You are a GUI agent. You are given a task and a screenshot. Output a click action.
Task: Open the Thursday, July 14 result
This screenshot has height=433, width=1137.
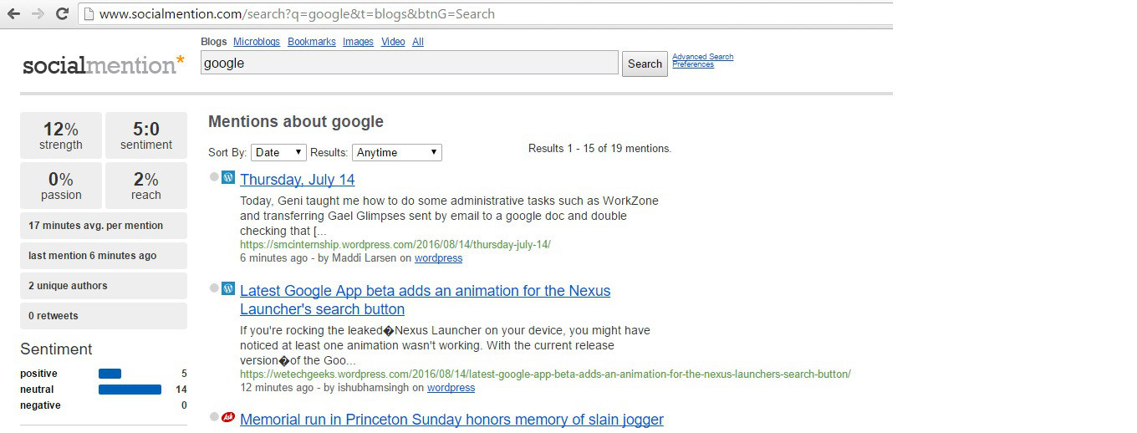click(x=298, y=180)
